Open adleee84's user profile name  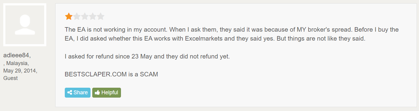[x=17, y=55]
